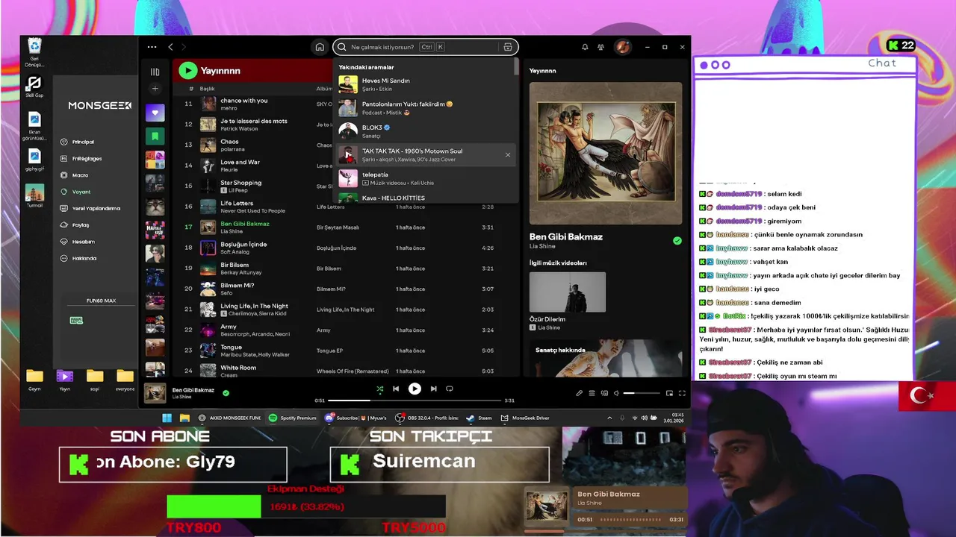Screen dimensions: 956x537
Task: Seek on the song progress bar
Action: pos(415,401)
